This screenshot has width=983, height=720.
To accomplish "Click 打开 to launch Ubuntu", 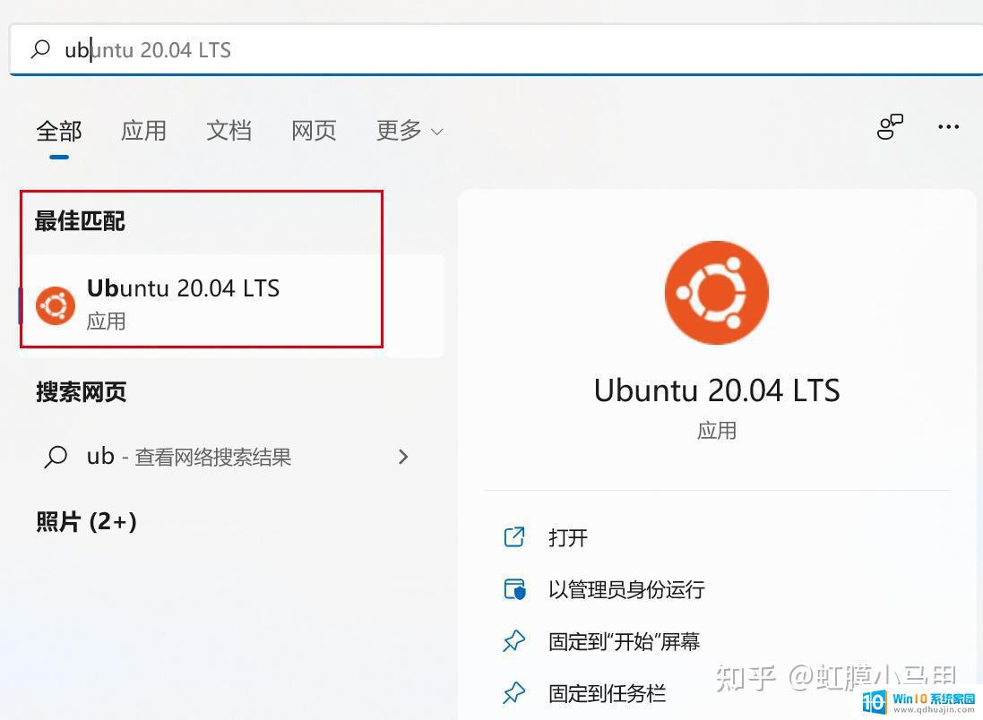I will (x=568, y=537).
